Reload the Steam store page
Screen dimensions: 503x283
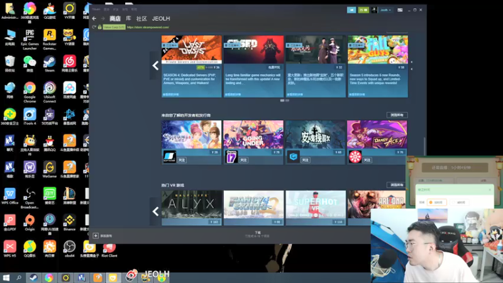click(94, 27)
